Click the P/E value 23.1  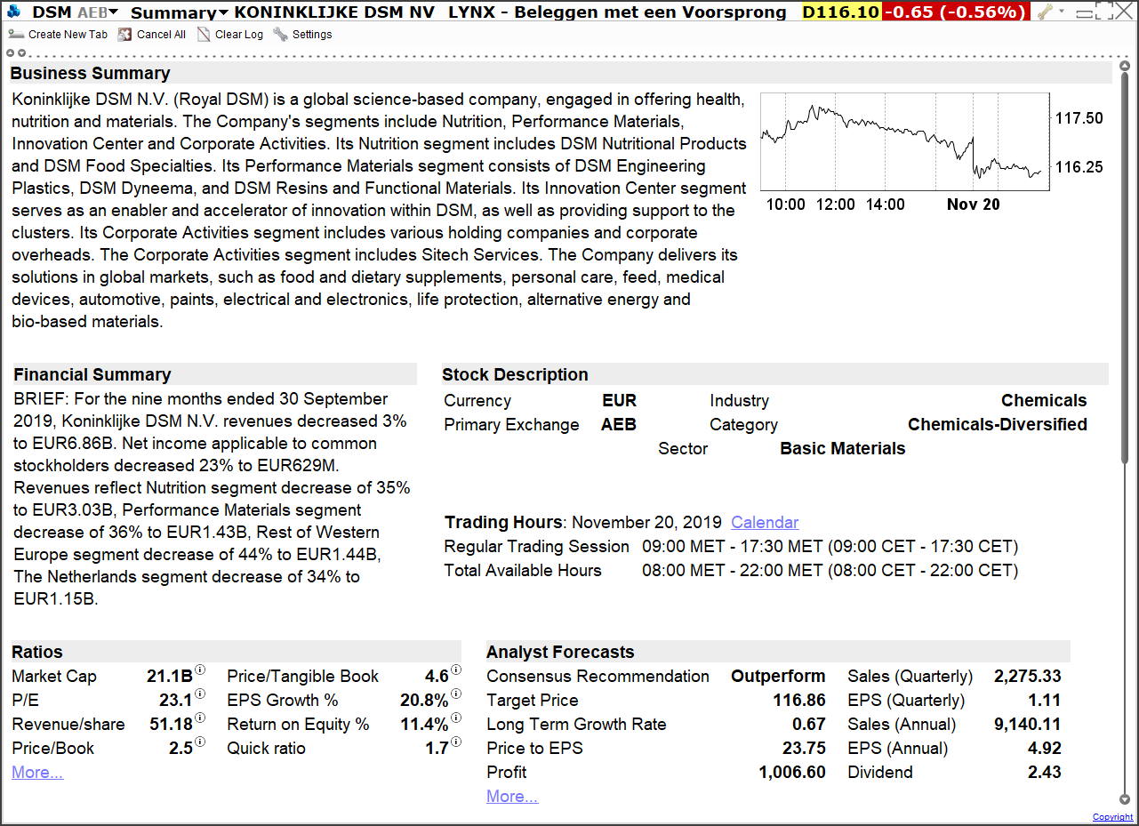tap(176, 700)
